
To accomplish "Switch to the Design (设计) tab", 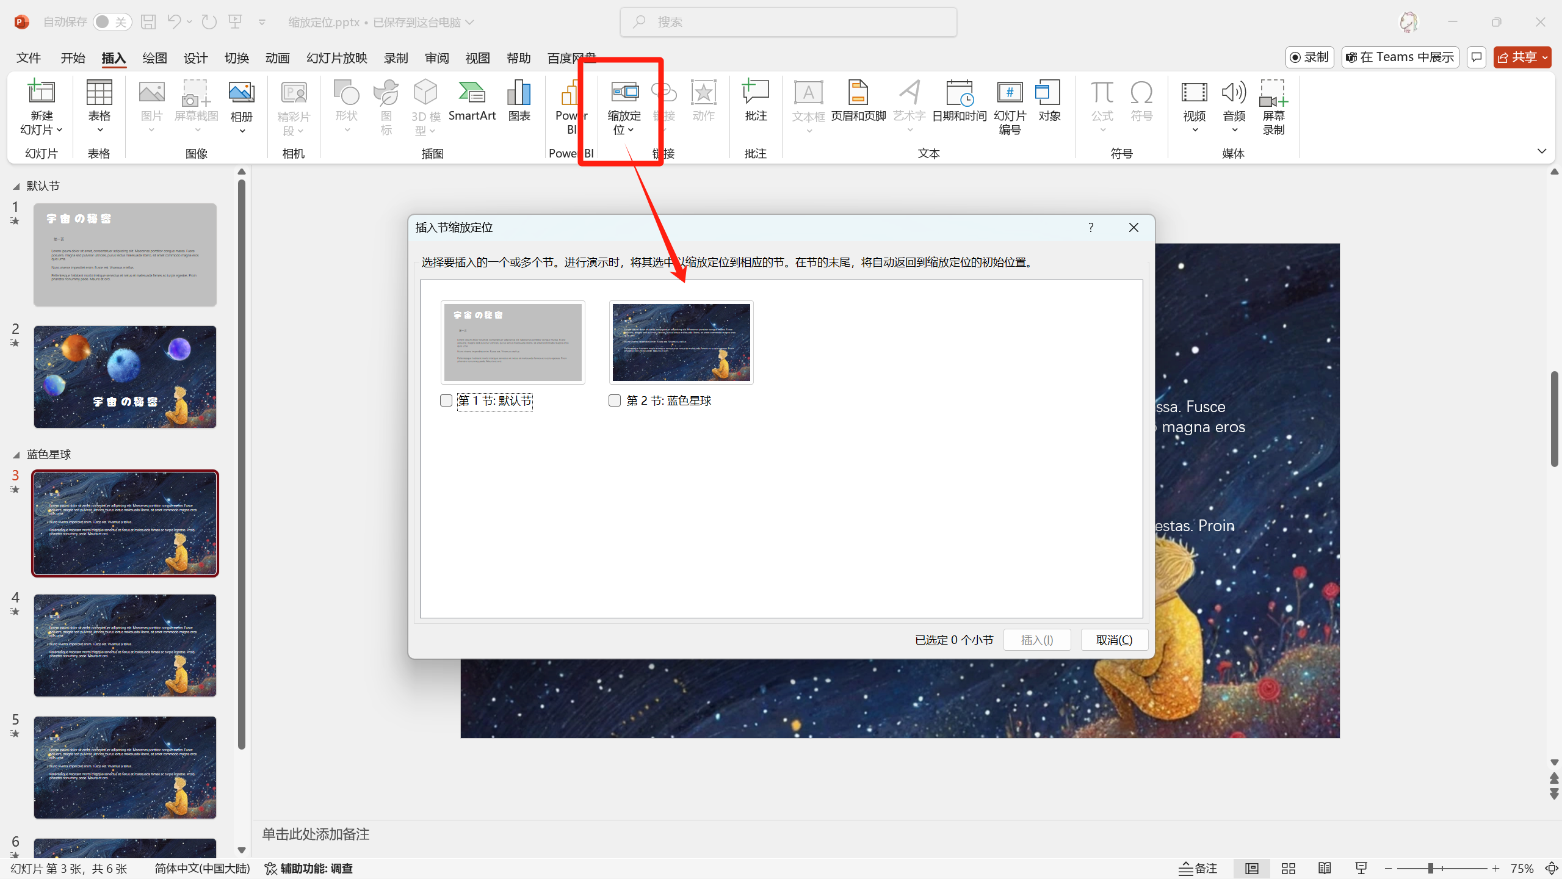I will (195, 58).
